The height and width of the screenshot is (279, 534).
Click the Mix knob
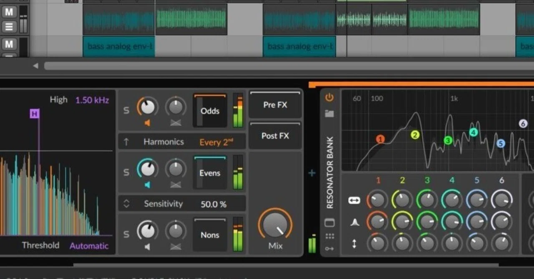[x=275, y=224]
